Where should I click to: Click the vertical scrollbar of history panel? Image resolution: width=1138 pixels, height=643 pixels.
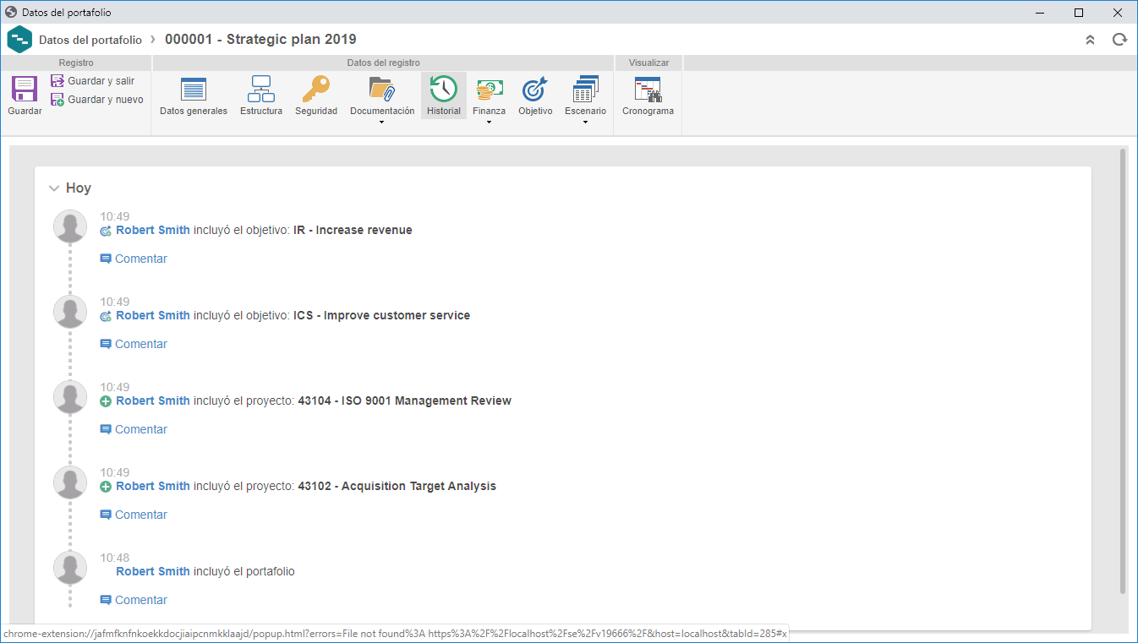pyautogui.click(x=1123, y=370)
